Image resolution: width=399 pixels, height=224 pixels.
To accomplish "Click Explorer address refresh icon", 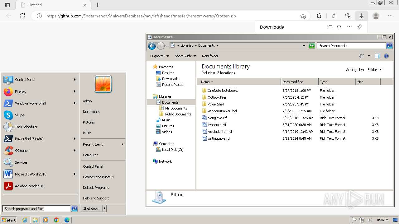I will [x=312, y=46].
